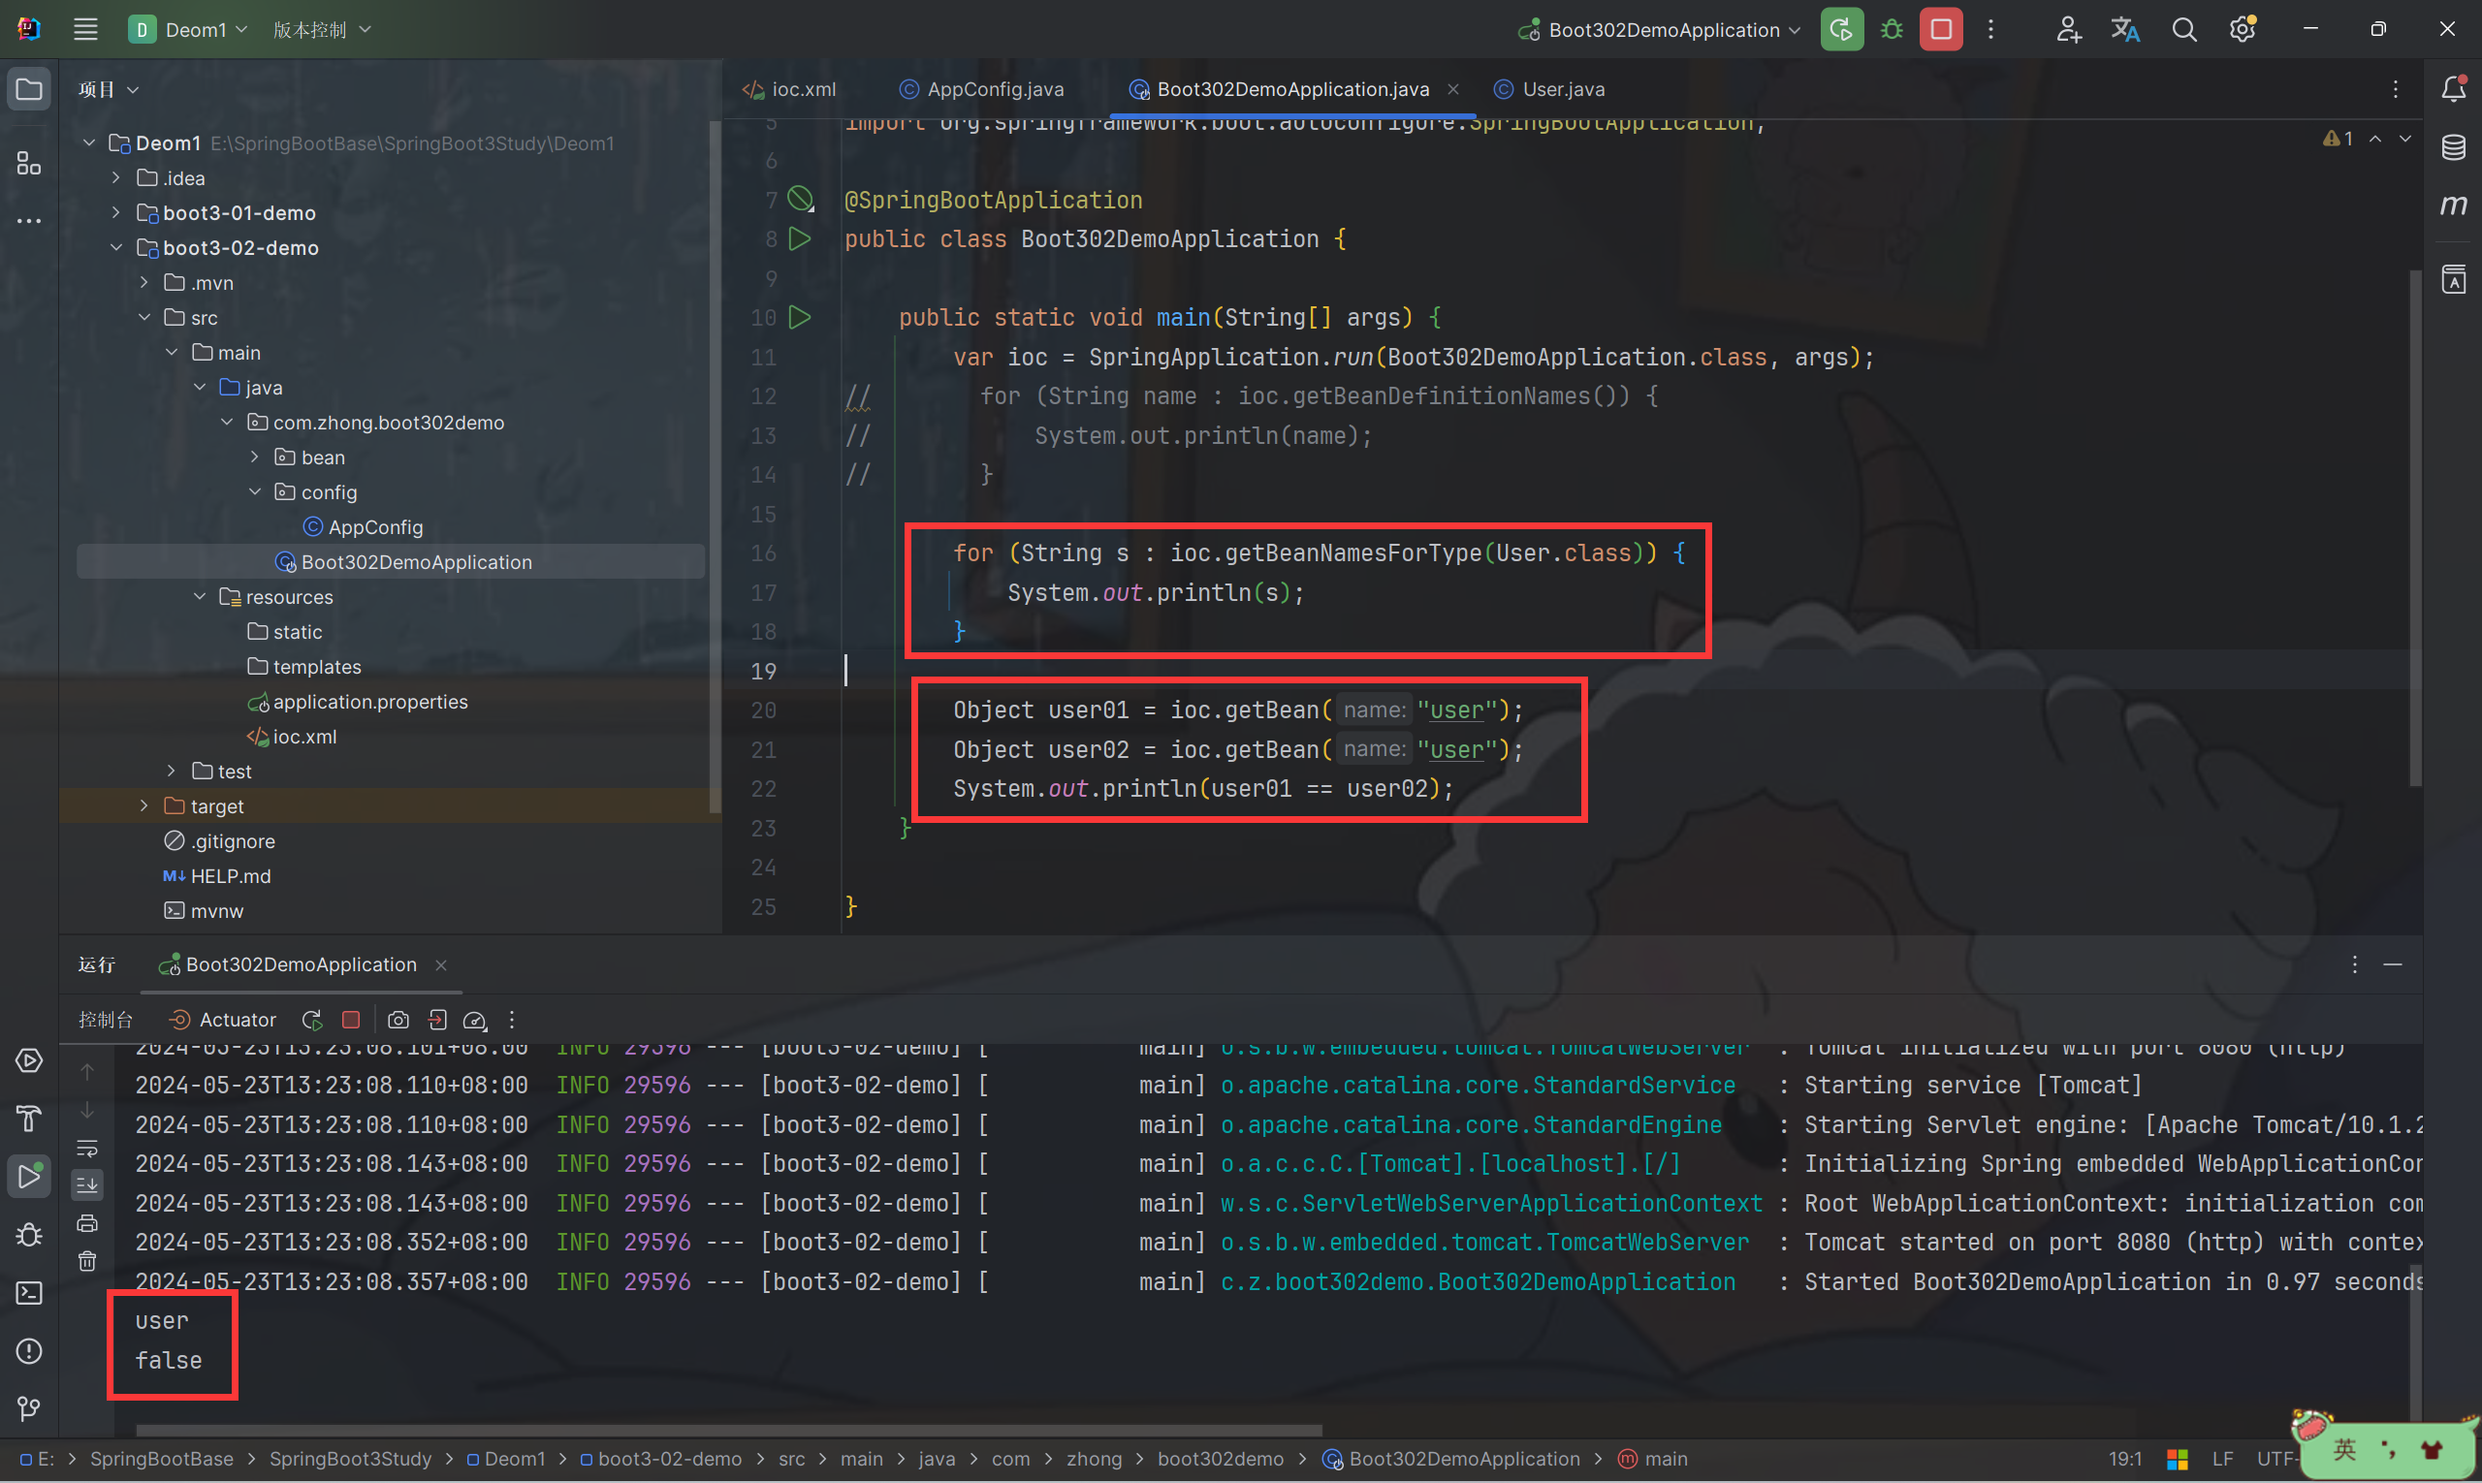Open the Git tool window in left sidebar

point(29,1409)
